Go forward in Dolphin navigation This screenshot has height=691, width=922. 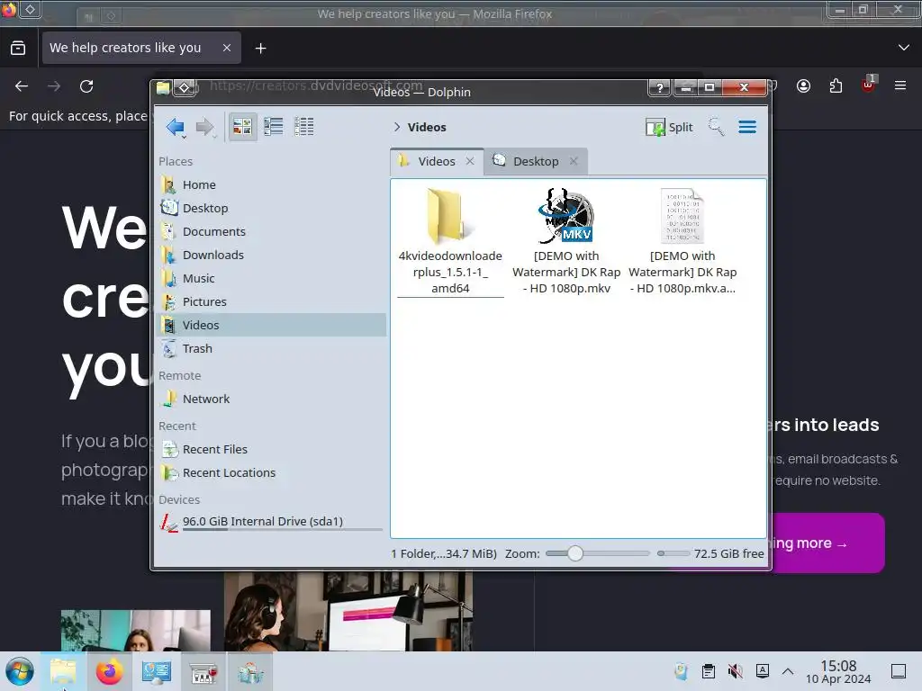[x=204, y=126]
